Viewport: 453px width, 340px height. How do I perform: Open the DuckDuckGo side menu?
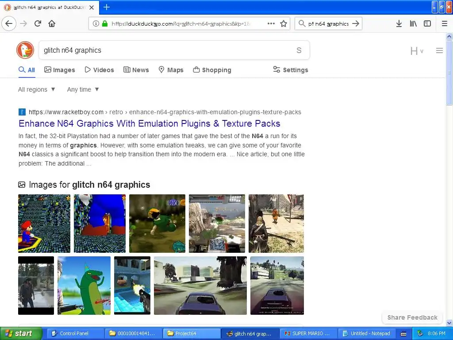point(439,50)
